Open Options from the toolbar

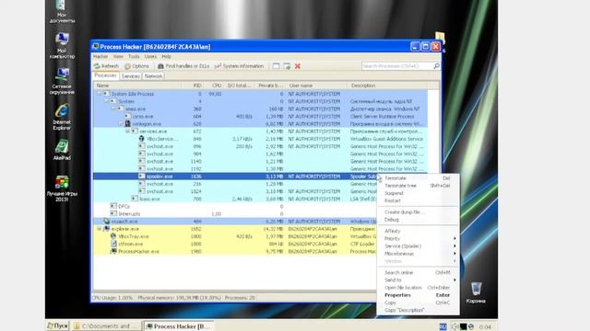(x=137, y=66)
